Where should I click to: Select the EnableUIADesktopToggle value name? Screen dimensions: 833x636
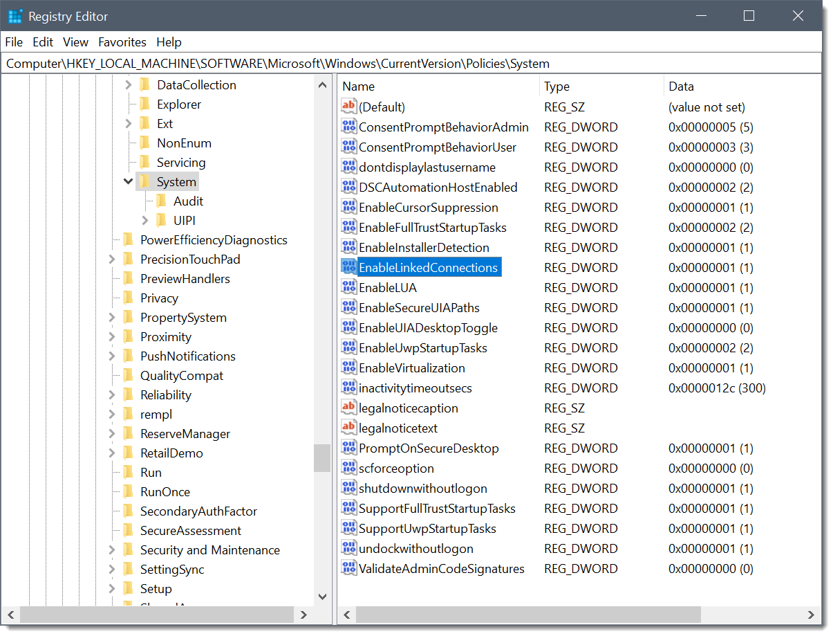pyautogui.click(x=428, y=327)
